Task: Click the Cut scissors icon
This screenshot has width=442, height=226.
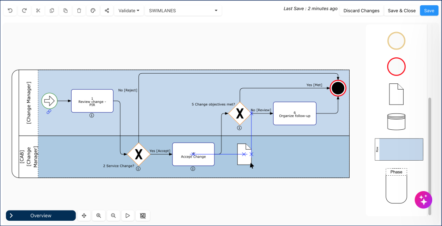Action: [38, 11]
